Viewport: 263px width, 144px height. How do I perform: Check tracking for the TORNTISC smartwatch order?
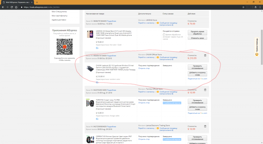point(198,102)
